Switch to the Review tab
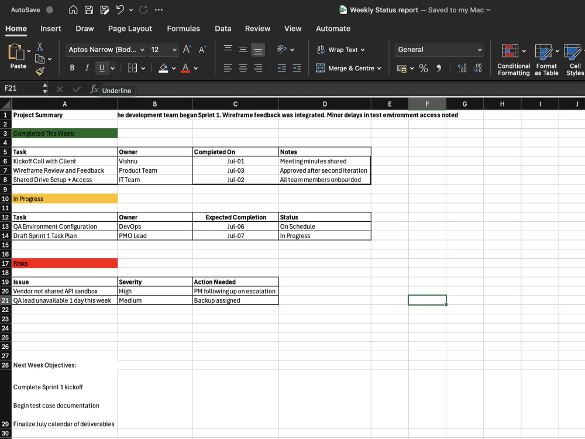 pyautogui.click(x=257, y=29)
